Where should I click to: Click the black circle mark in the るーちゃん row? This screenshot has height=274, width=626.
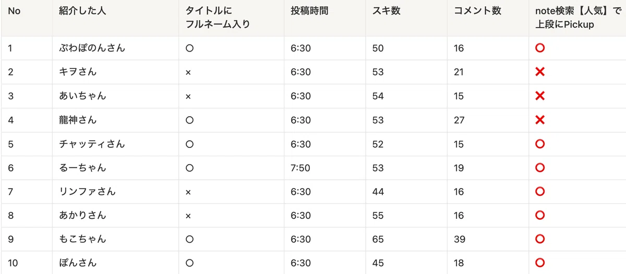pos(189,168)
